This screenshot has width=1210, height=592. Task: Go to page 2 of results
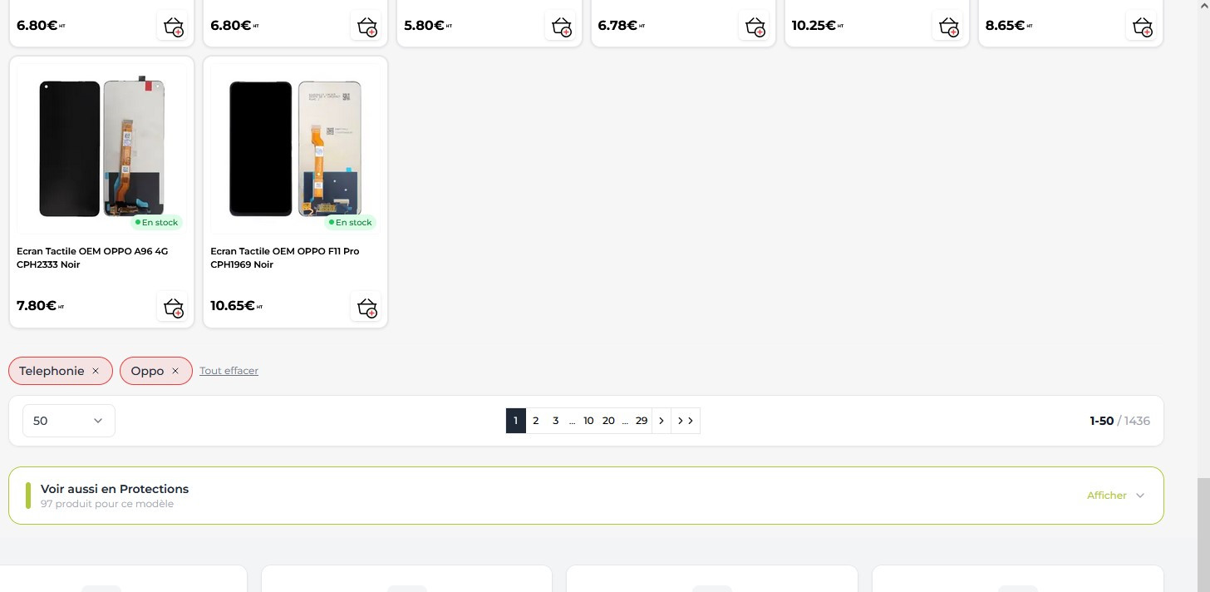tap(535, 421)
